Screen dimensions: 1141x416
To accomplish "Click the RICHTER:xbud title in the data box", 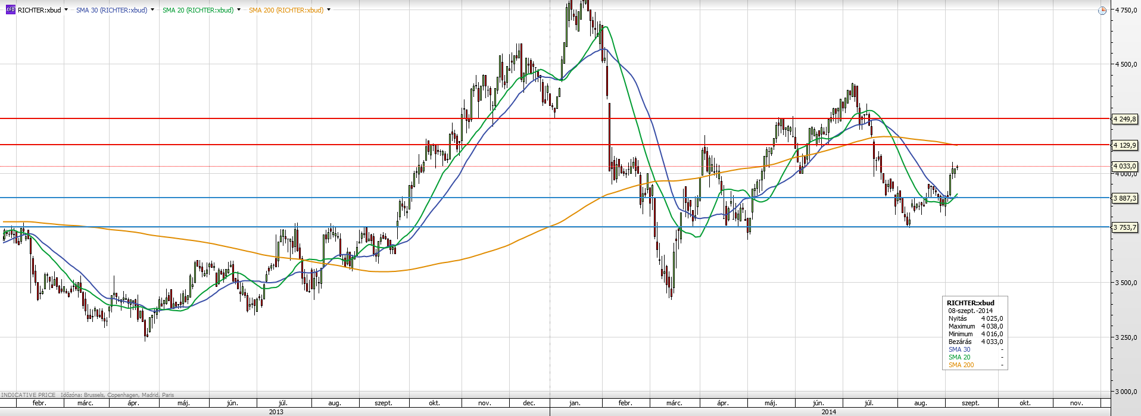I will pyautogui.click(x=971, y=303).
